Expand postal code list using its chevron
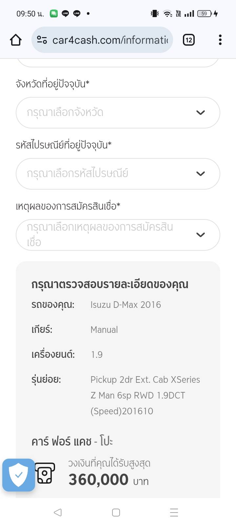 pyautogui.click(x=200, y=174)
